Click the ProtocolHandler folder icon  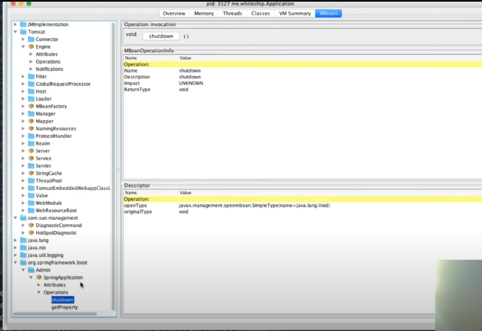pyautogui.click(x=31, y=136)
